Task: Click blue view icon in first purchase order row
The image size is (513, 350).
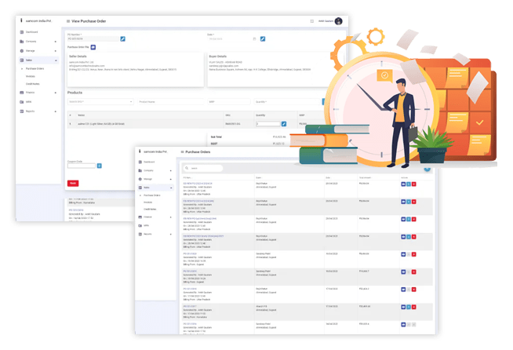Action: 403,184
